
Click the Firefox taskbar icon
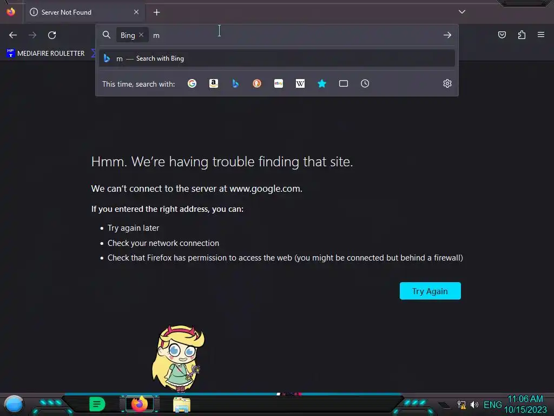pos(139,404)
